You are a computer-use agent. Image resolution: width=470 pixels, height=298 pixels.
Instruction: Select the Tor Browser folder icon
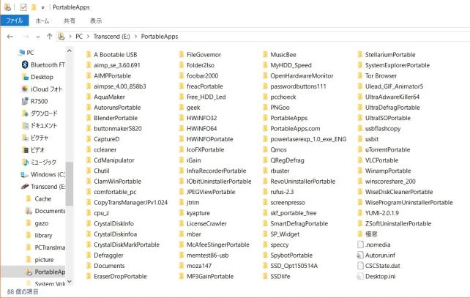pos(360,76)
